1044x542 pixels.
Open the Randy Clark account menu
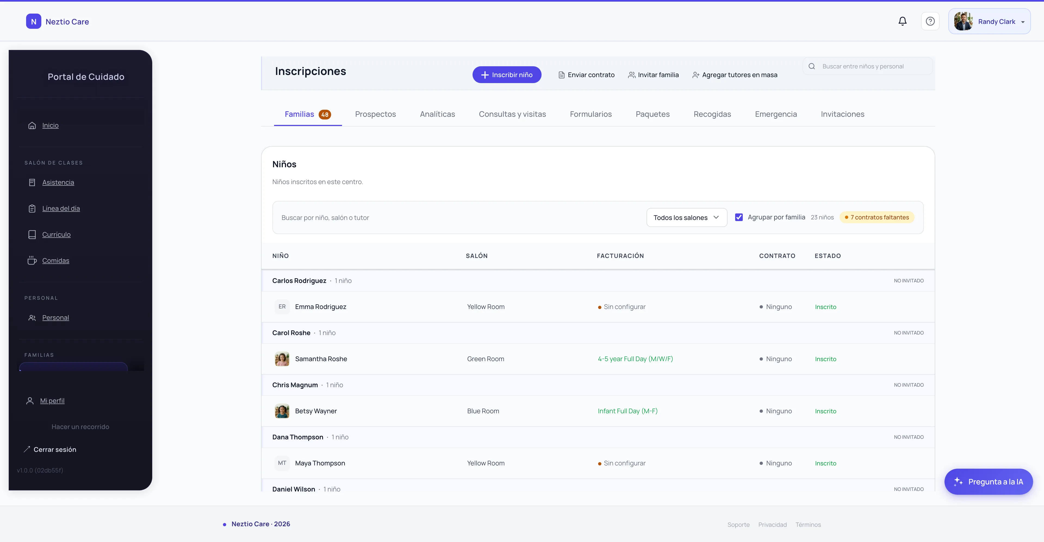tap(989, 21)
